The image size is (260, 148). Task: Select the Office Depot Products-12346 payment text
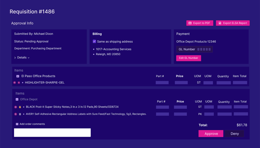tap(196, 42)
